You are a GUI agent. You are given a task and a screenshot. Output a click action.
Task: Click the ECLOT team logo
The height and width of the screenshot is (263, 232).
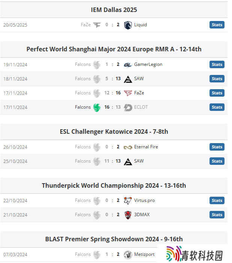(128, 108)
